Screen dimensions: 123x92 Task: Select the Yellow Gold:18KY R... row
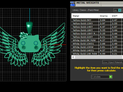pos(97,33)
